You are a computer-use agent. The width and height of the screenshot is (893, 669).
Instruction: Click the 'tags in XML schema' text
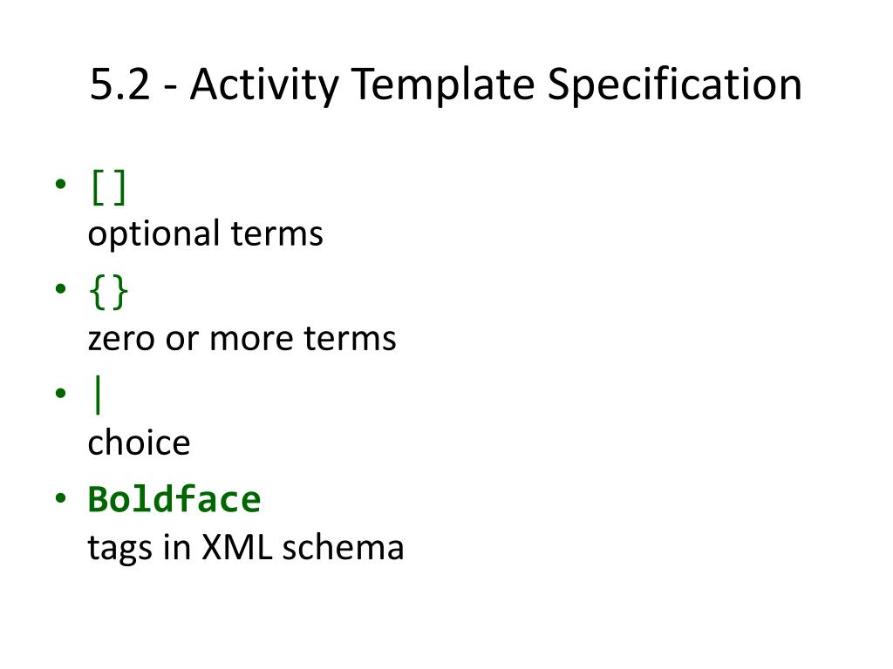[x=245, y=549]
